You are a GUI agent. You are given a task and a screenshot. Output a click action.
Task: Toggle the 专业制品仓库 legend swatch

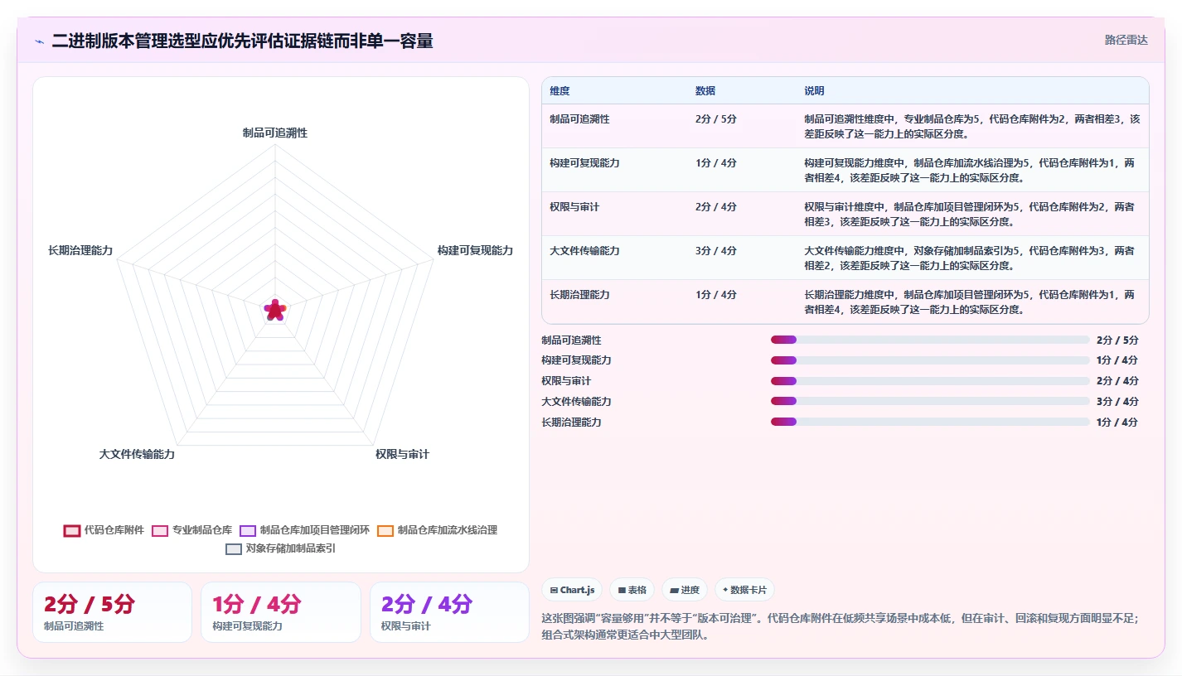(x=160, y=530)
